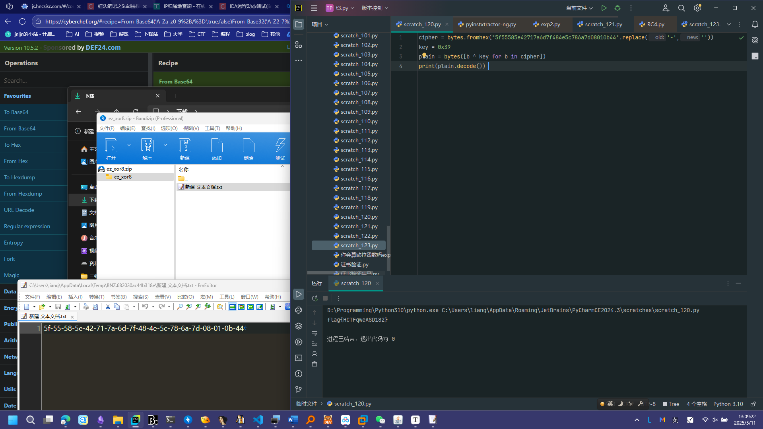Expand the 项目 view selector dropdown
Viewport: 763px width, 429px height.
320,24
